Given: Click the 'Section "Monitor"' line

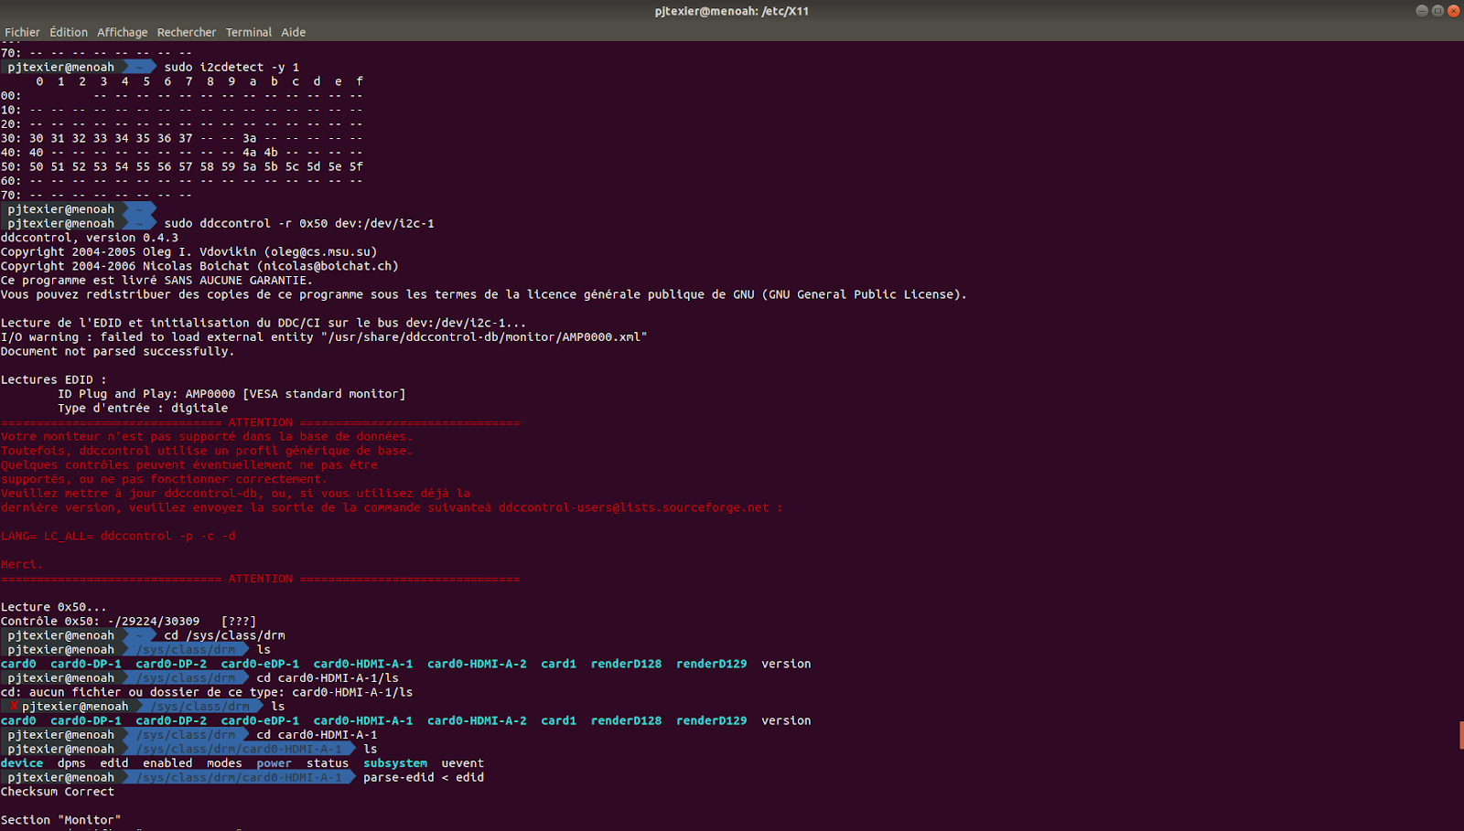Looking at the screenshot, I should tap(60, 820).
